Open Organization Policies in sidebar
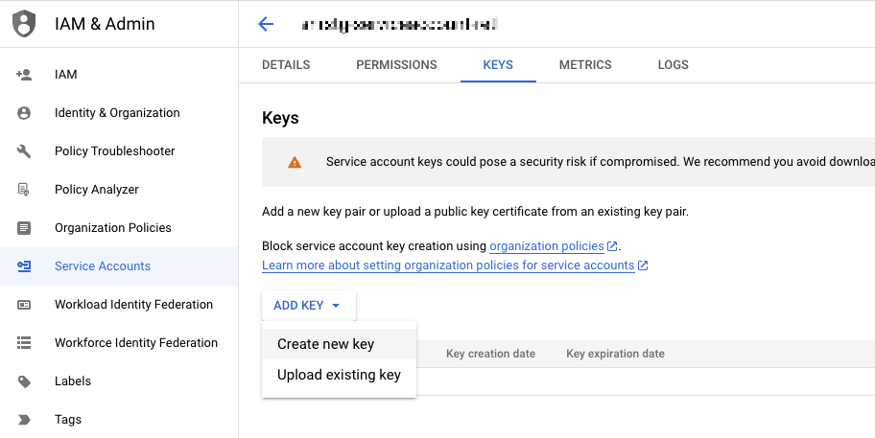 click(x=119, y=228)
